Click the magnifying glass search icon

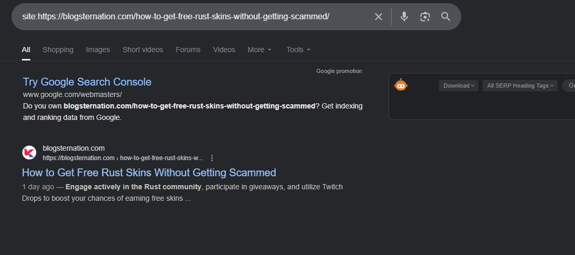445,17
